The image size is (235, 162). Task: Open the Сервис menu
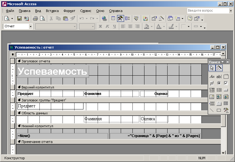point(86,11)
